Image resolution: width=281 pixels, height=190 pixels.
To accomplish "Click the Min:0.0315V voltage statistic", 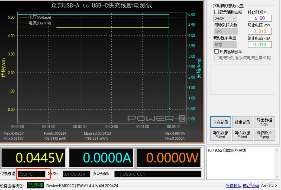I will point(14,139).
